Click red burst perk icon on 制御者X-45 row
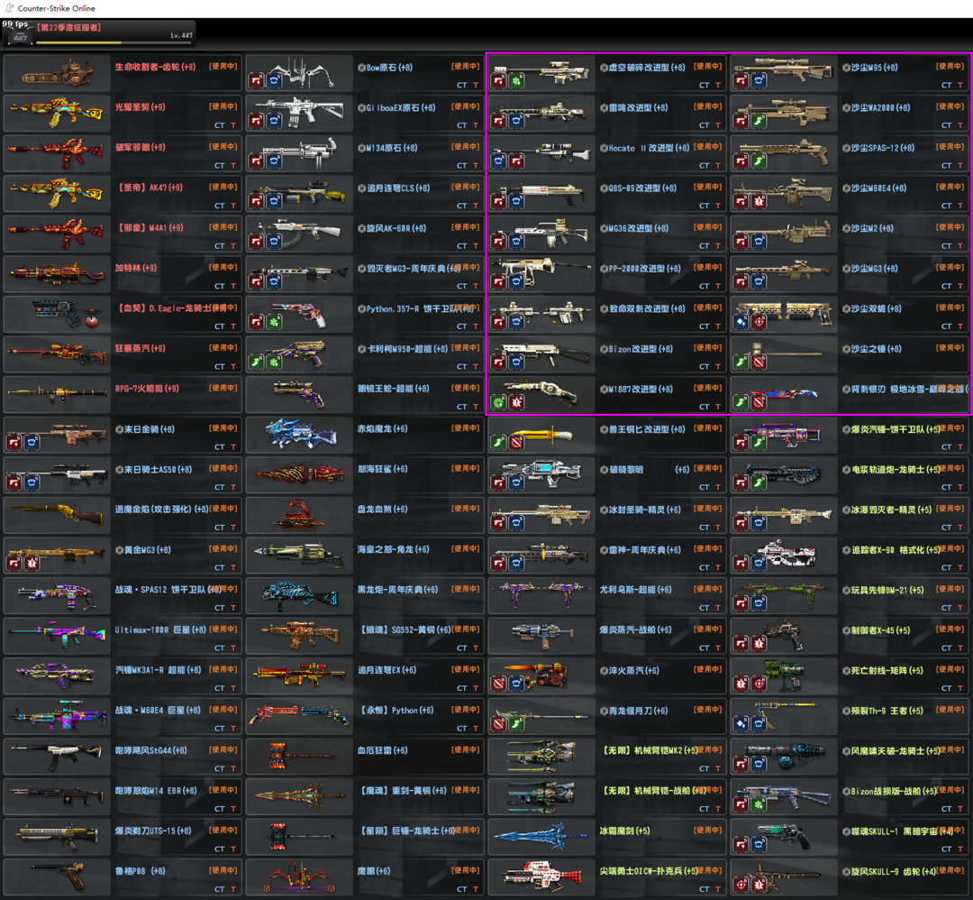Viewport: 973px width, 900px height. click(x=759, y=644)
